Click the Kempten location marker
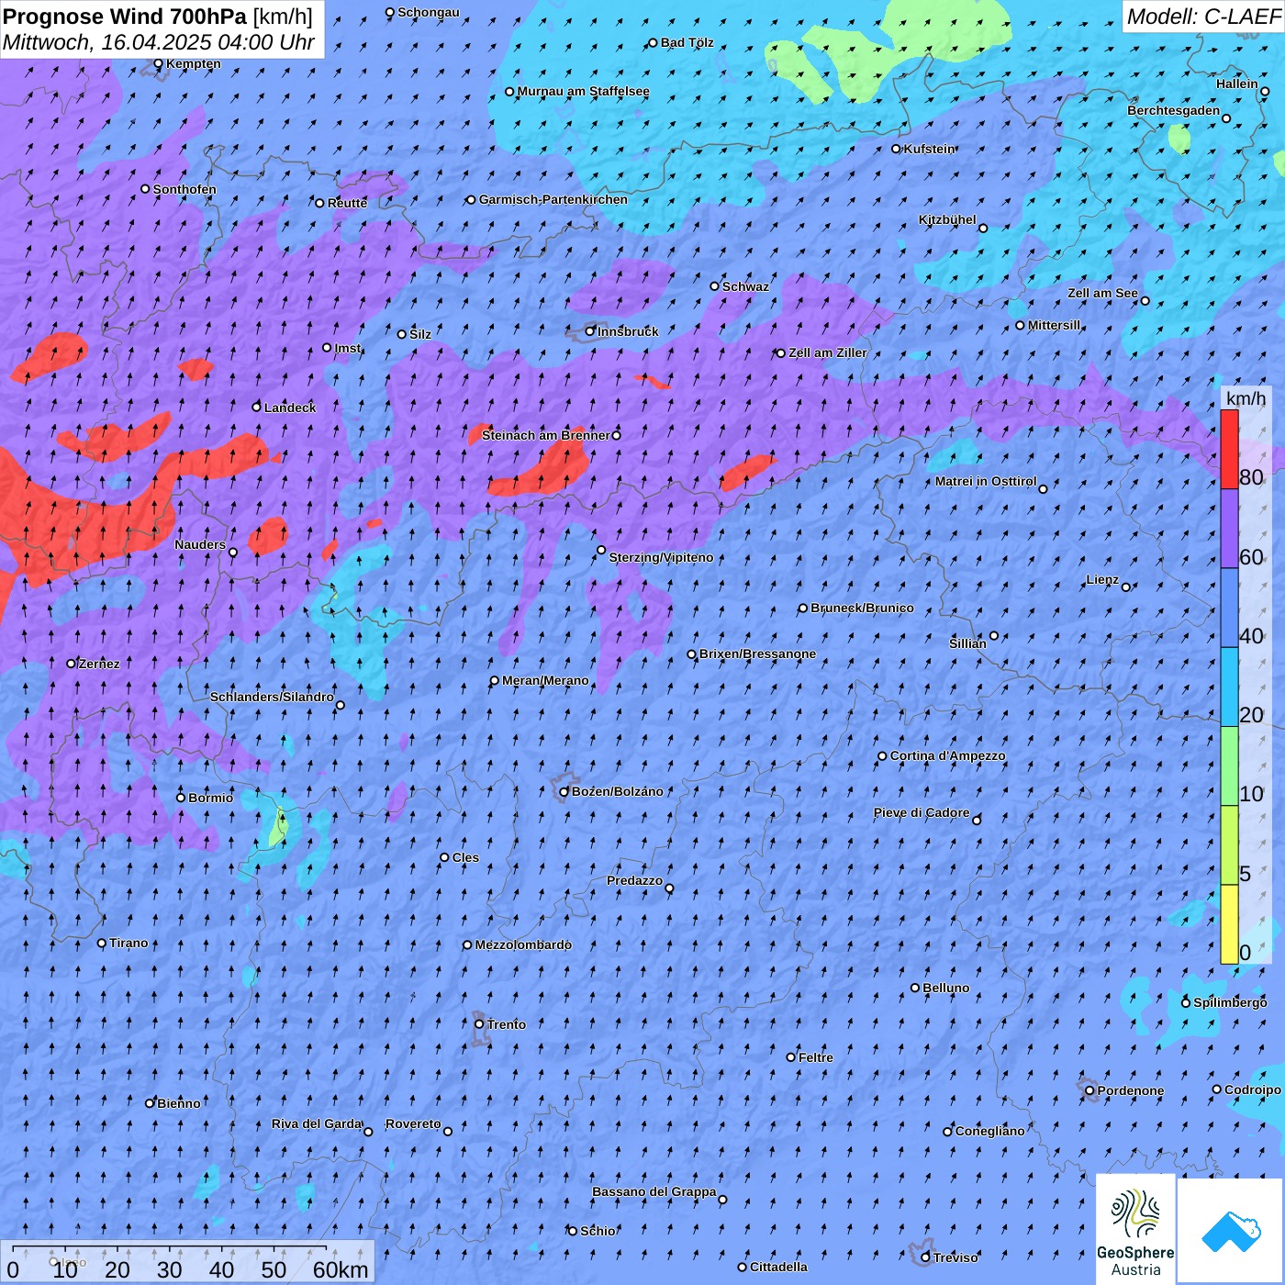This screenshot has width=1285, height=1285. click(x=158, y=63)
